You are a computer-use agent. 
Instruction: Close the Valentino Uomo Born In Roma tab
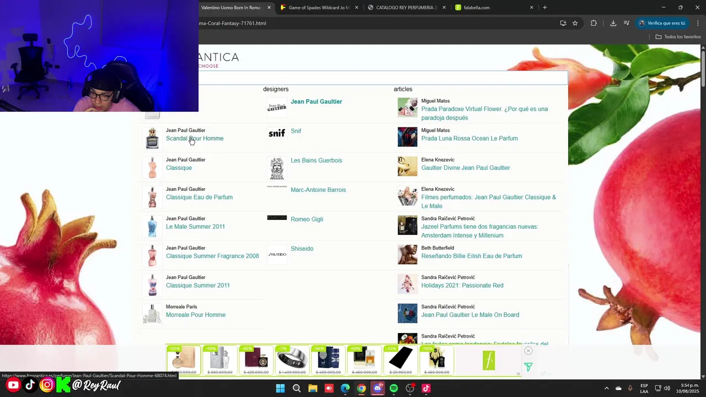tap(269, 8)
